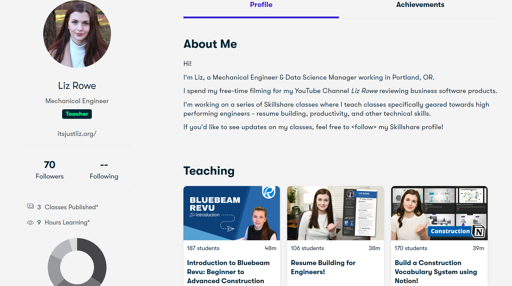Click the Hours Learning eye icon
The image size is (512, 286).
pyautogui.click(x=30, y=222)
